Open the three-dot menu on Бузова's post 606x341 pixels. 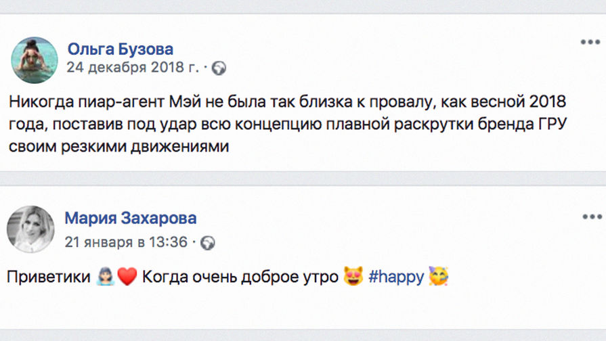click(590, 43)
